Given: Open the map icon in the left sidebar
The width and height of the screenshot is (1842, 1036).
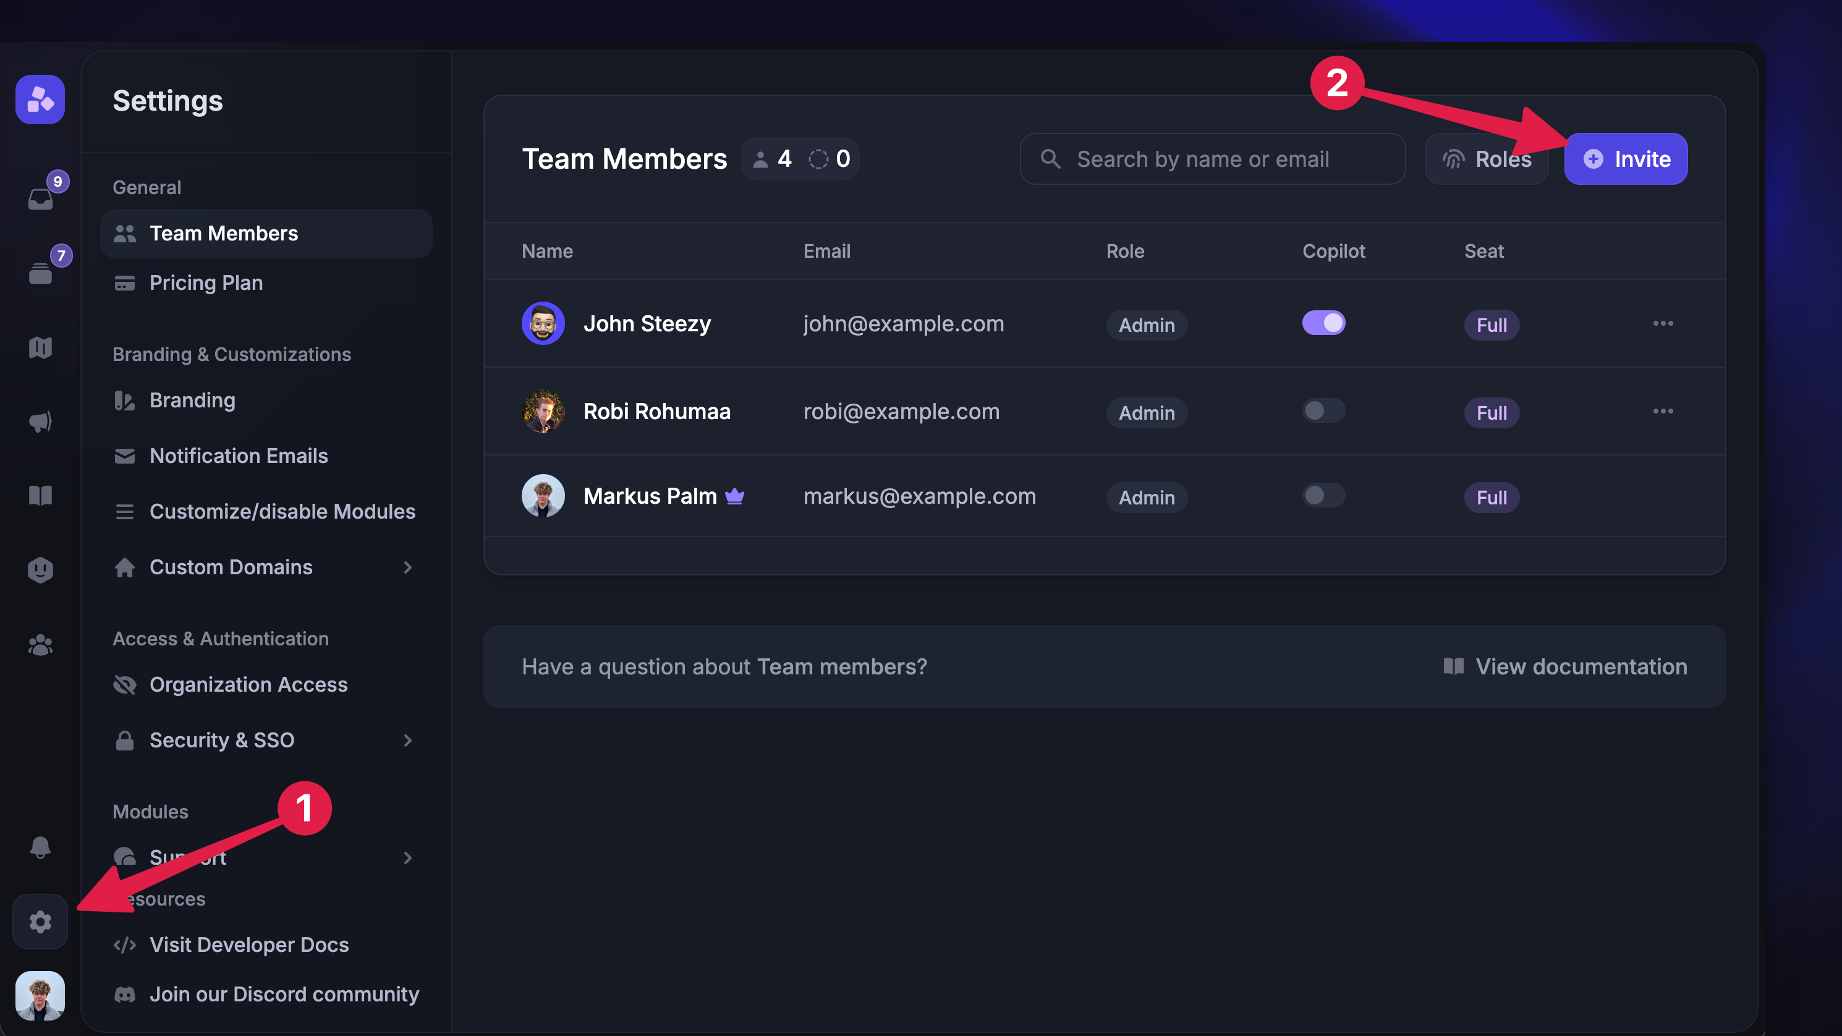Looking at the screenshot, I should coord(40,347).
